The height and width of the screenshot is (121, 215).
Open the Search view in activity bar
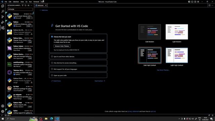click(x=3, y=11)
